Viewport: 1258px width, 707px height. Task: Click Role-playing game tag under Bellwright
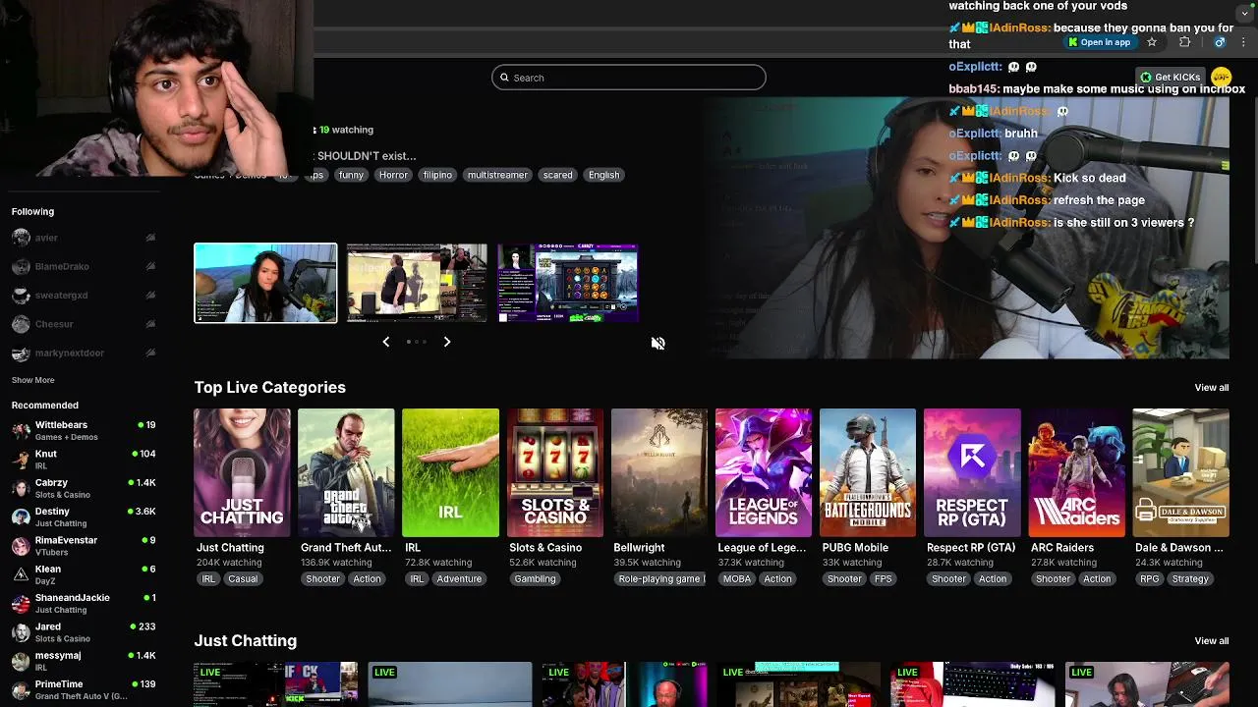pyautogui.click(x=659, y=579)
